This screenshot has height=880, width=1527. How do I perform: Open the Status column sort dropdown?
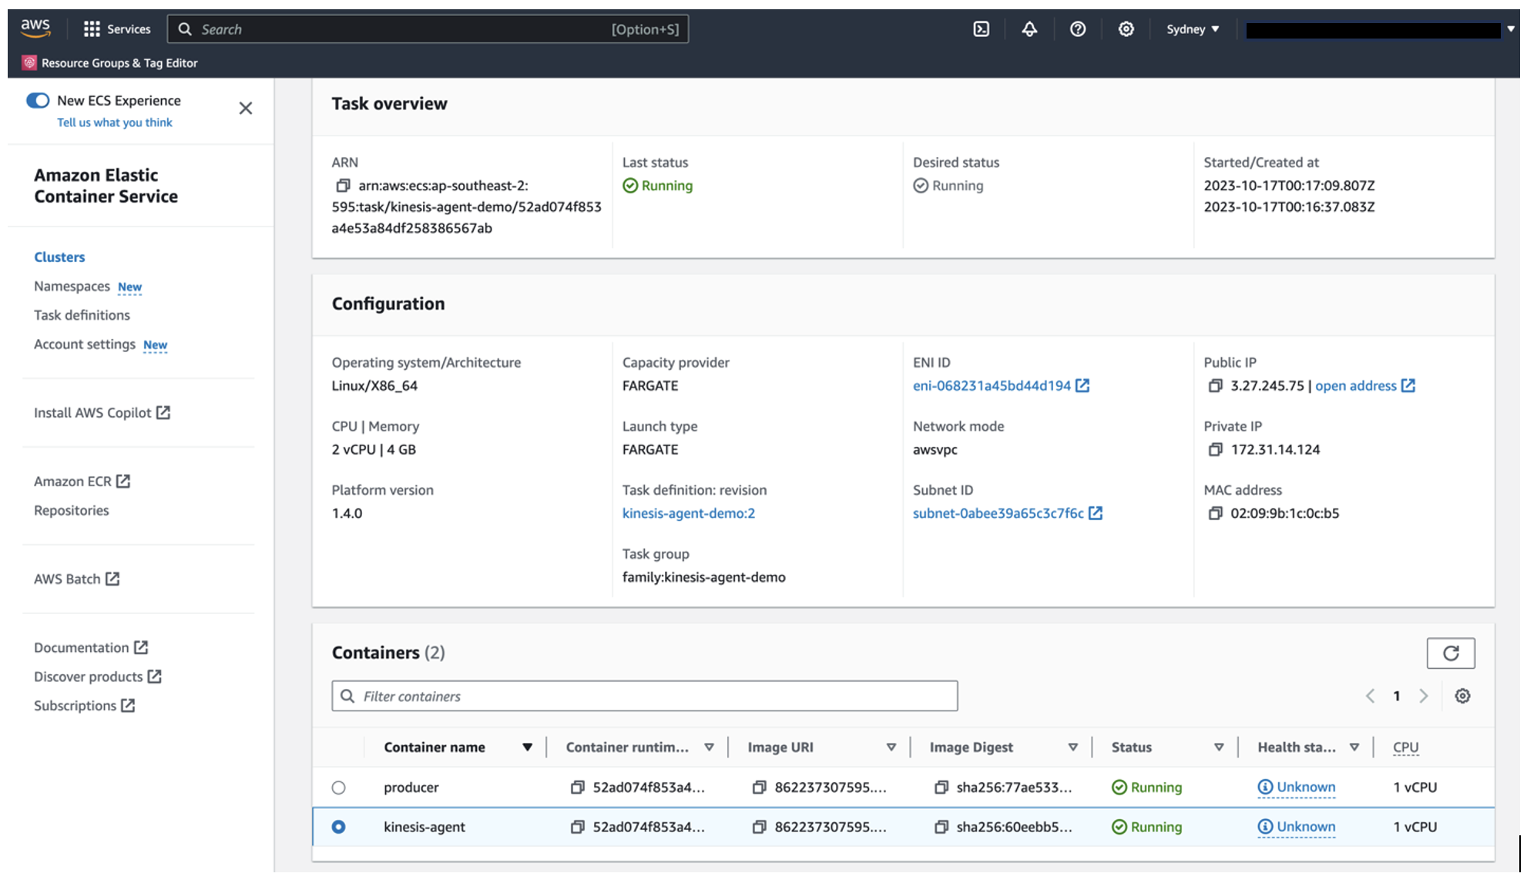point(1220,747)
